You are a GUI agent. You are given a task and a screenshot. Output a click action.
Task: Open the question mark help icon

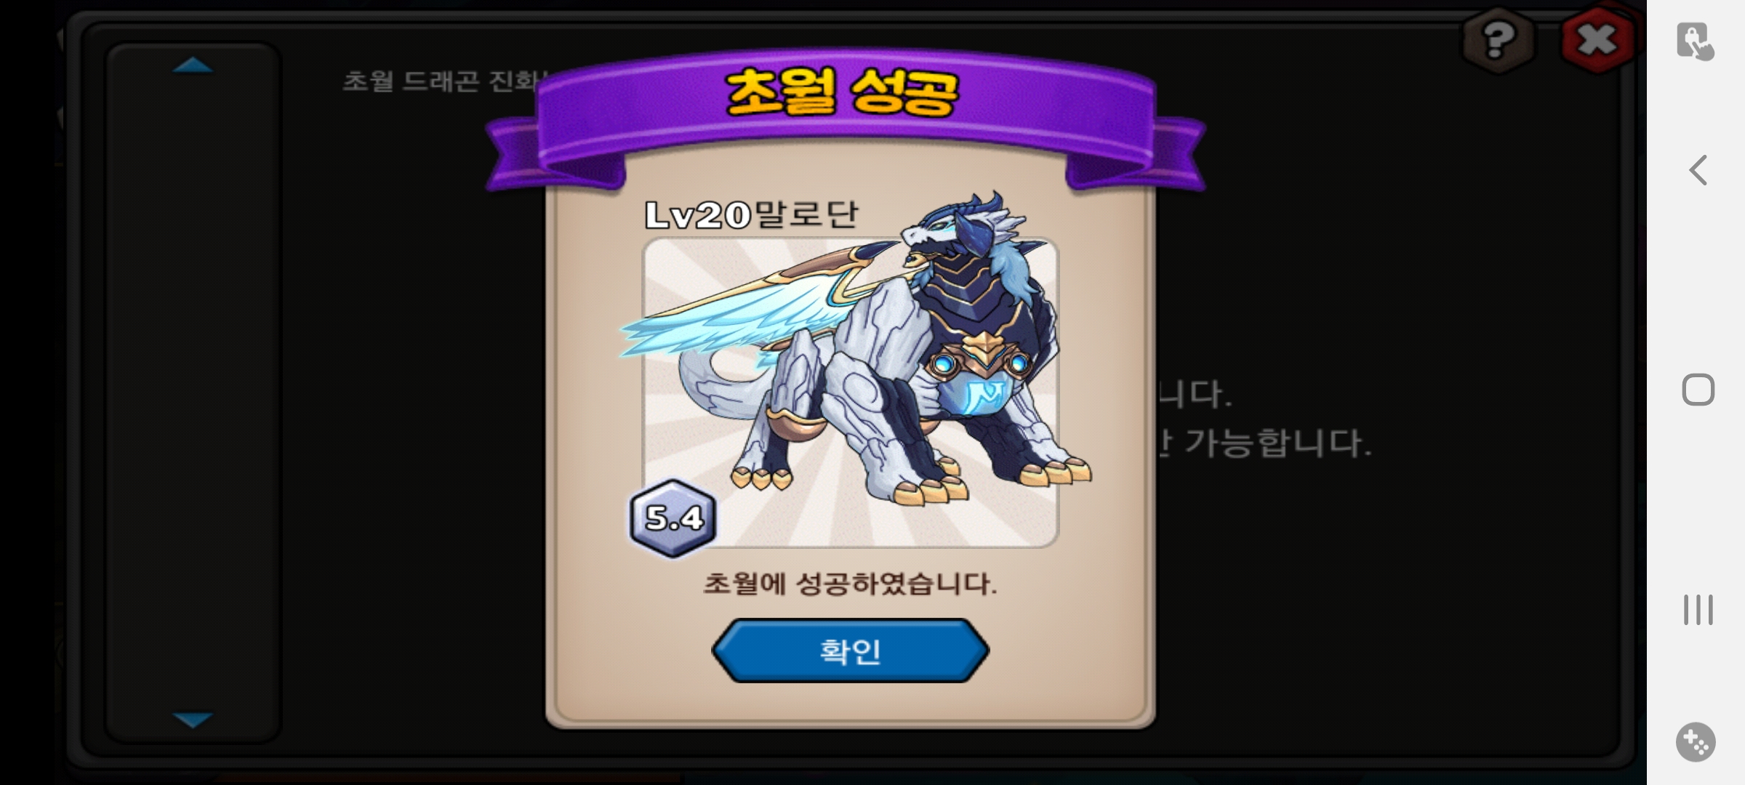coord(1498,40)
